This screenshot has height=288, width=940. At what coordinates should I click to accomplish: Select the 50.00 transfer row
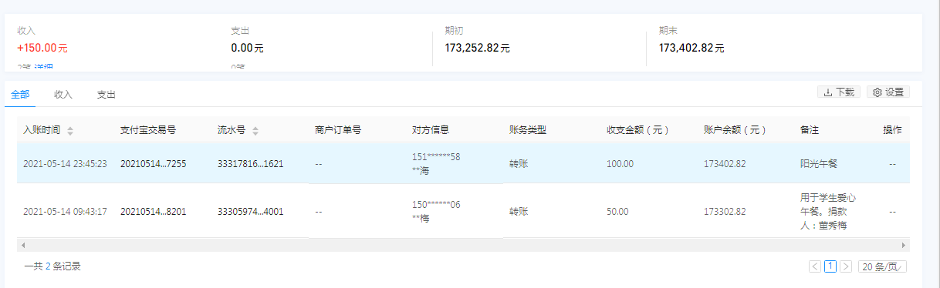click(x=463, y=211)
